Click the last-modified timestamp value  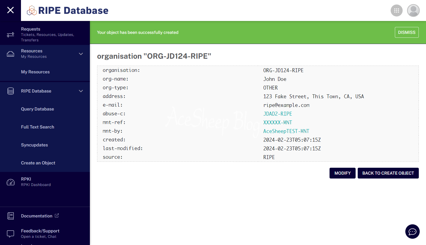click(x=292, y=149)
